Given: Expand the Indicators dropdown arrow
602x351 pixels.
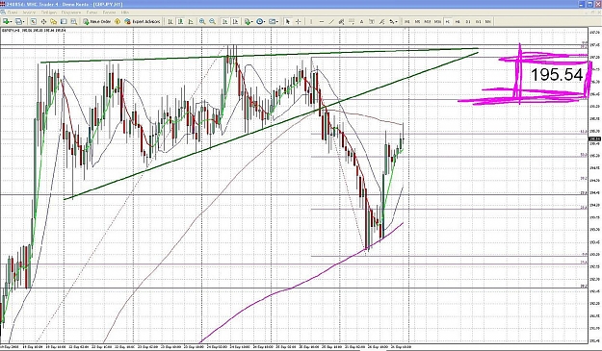Looking at the screenshot, I should pos(252,22).
